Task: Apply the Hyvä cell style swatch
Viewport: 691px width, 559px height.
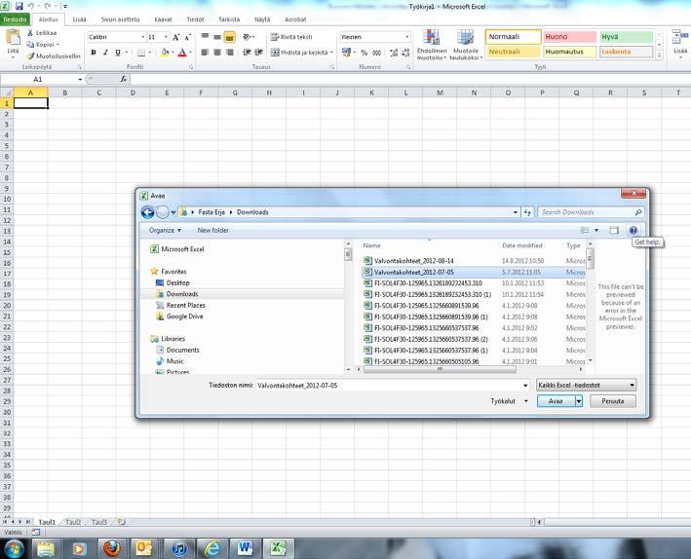Action: point(626,37)
